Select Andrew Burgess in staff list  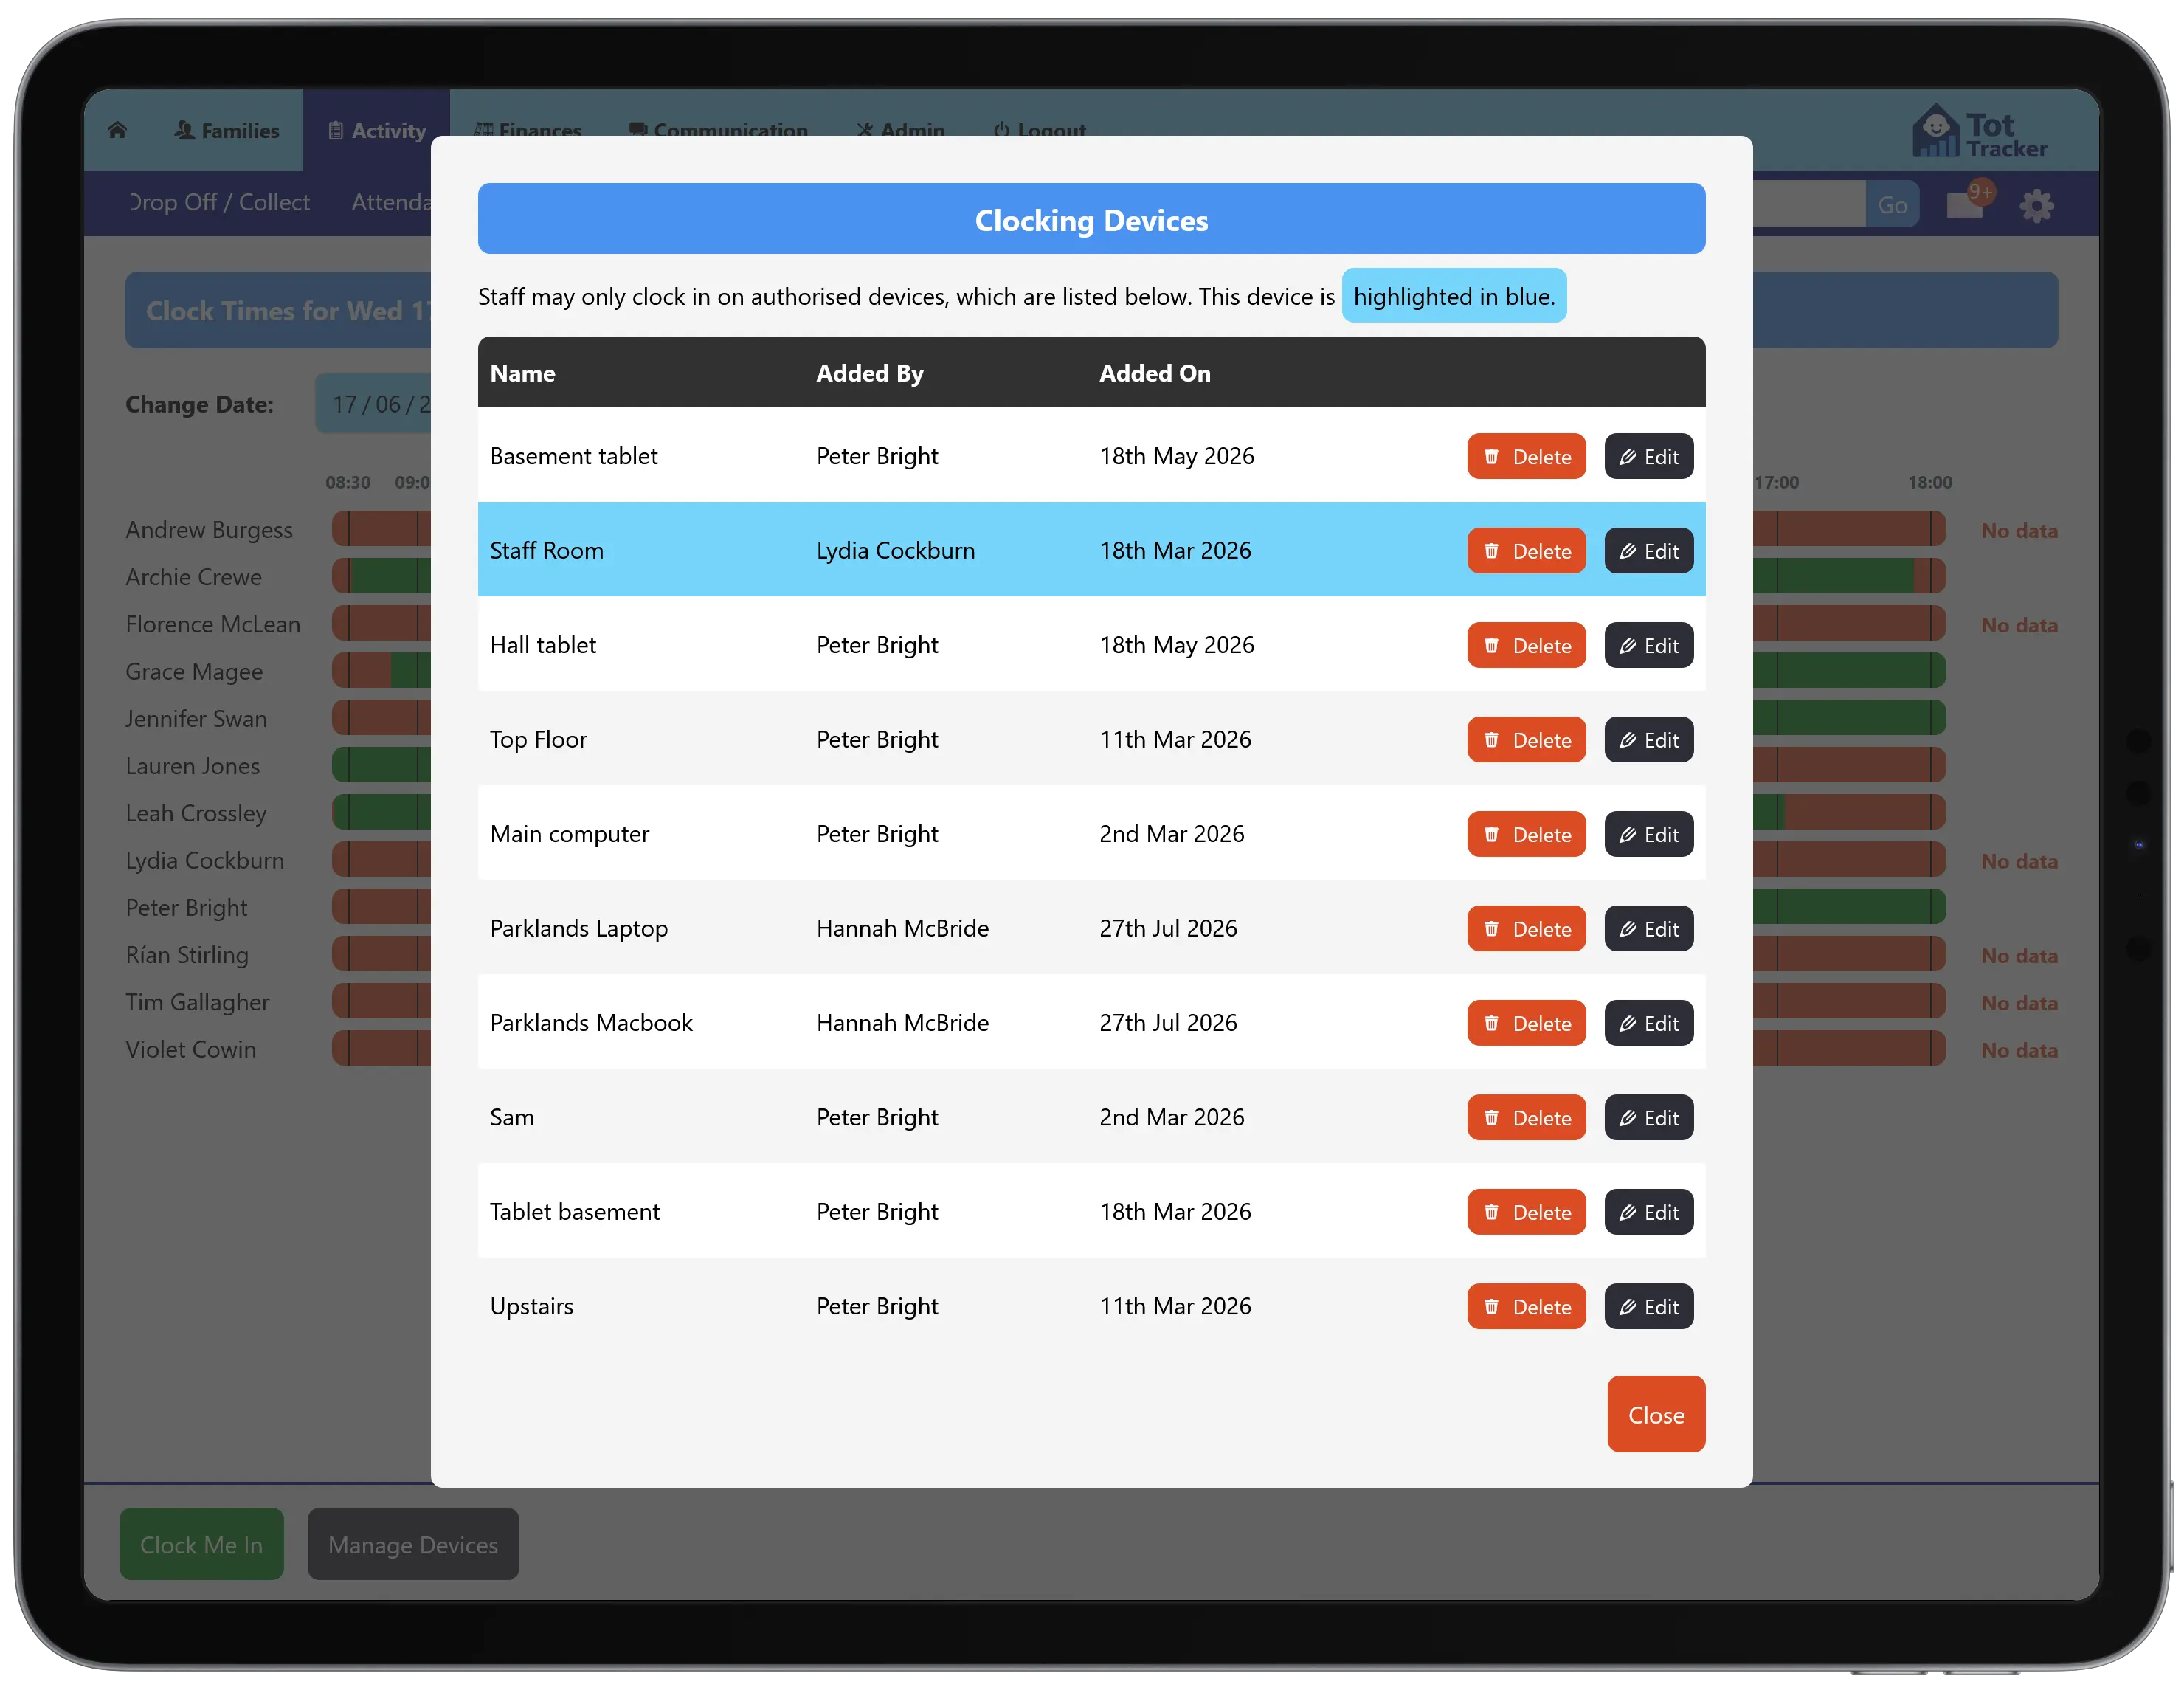pos(209,530)
